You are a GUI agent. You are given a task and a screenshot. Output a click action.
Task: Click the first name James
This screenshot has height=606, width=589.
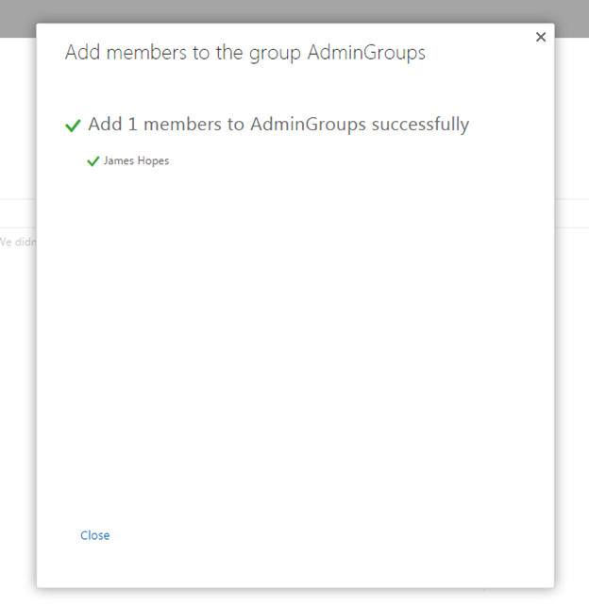(118, 161)
